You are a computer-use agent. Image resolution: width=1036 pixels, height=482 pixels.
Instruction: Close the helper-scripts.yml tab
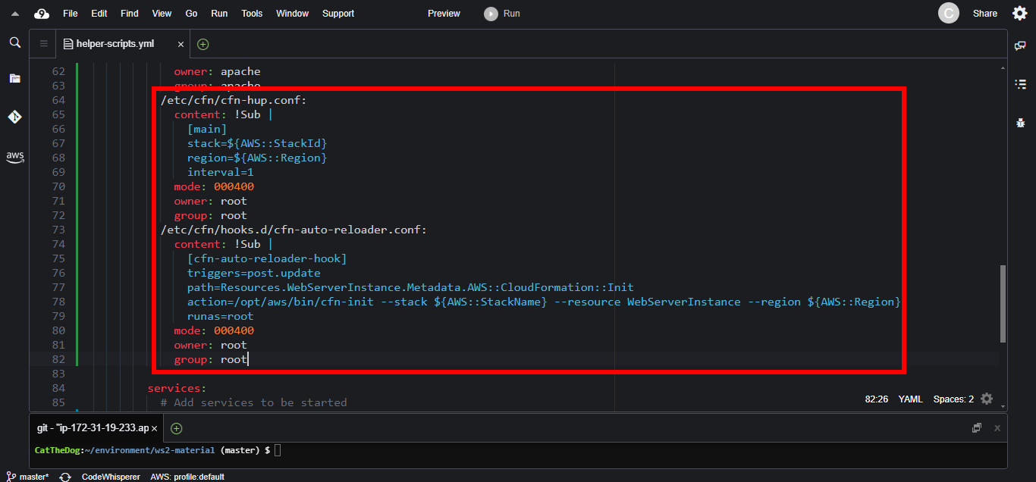tap(181, 44)
